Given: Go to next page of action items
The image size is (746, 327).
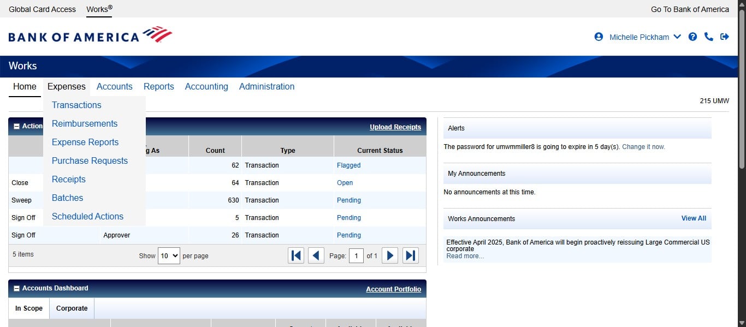Looking at the screenshot, I should pos(389,255).
